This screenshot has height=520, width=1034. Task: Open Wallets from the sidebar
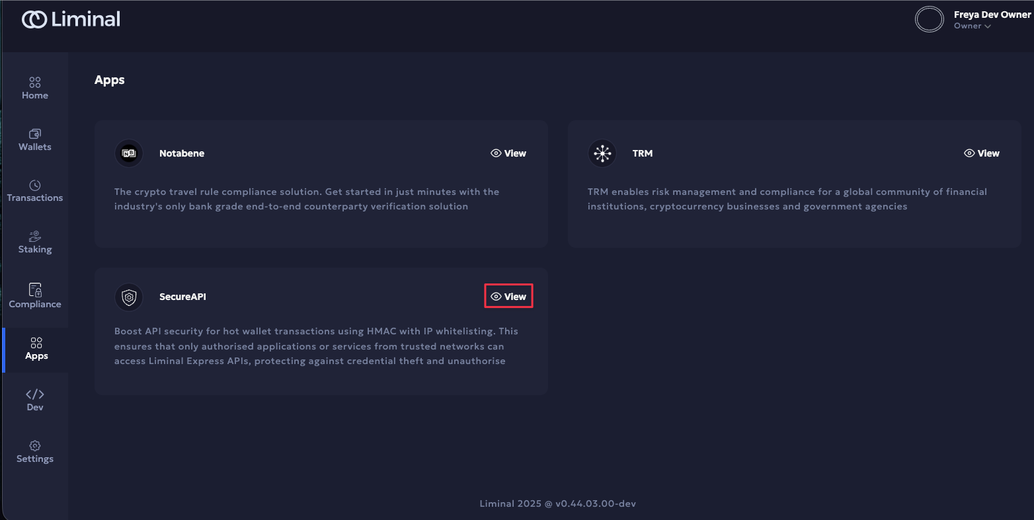pos(35,139)
